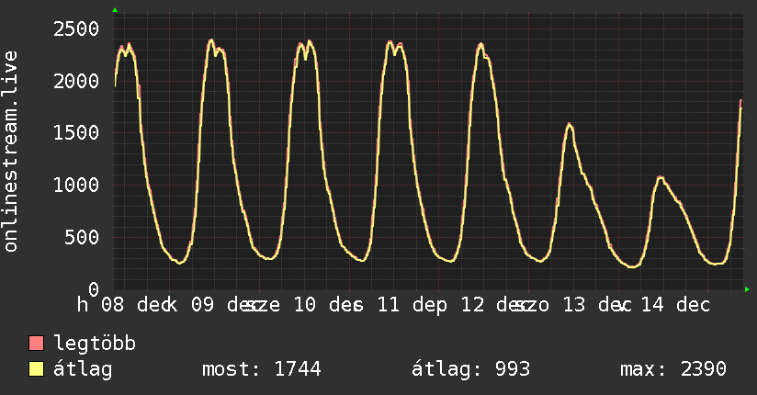Image resolution: width=757 pixels, height=395 pixels.
Task: Click the 500 y-axis label
Action: click(x=82, y=237)
